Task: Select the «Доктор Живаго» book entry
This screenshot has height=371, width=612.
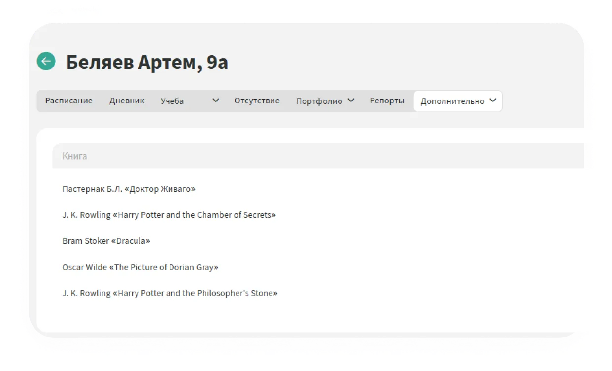Action: 129,189
